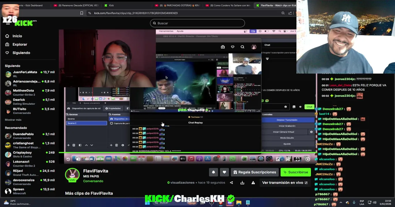Open the recommended RDjavi channel
The height and width of the screenshot is (207, 395).
pos(30,172)
